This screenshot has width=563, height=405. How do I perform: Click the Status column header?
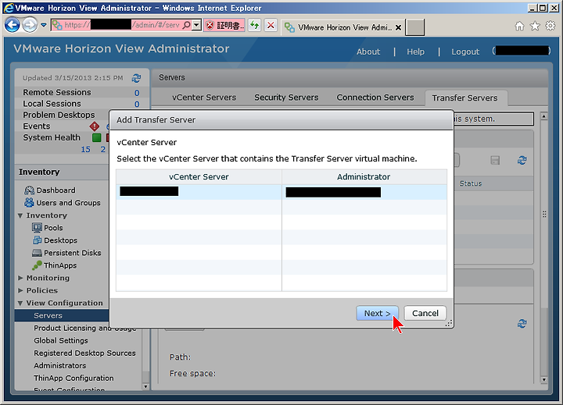point(471,183)
